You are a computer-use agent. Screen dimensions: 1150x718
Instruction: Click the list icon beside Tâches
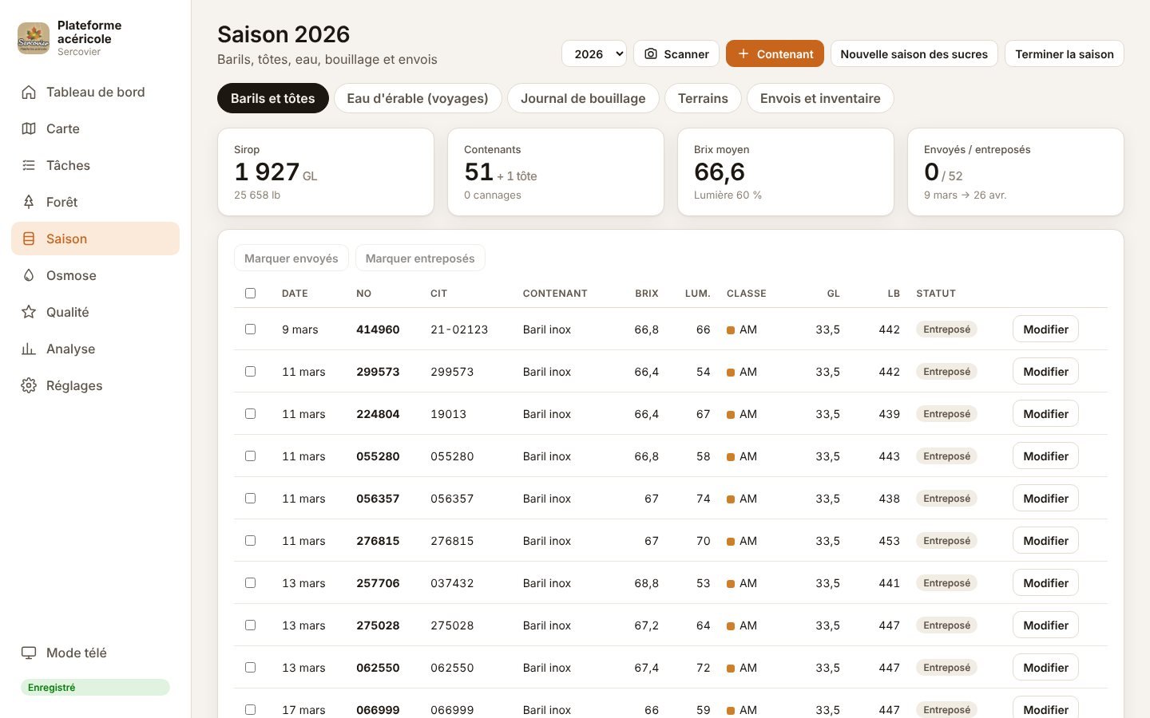click(29, 165)
